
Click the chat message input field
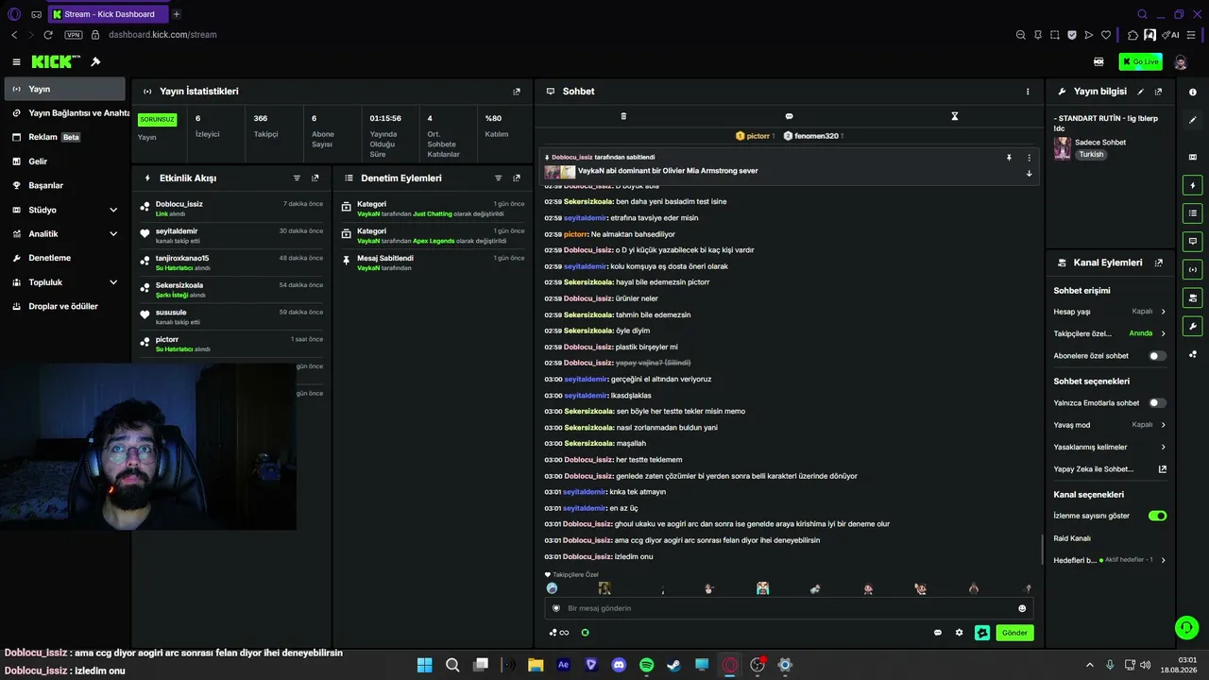pos(789,608)
